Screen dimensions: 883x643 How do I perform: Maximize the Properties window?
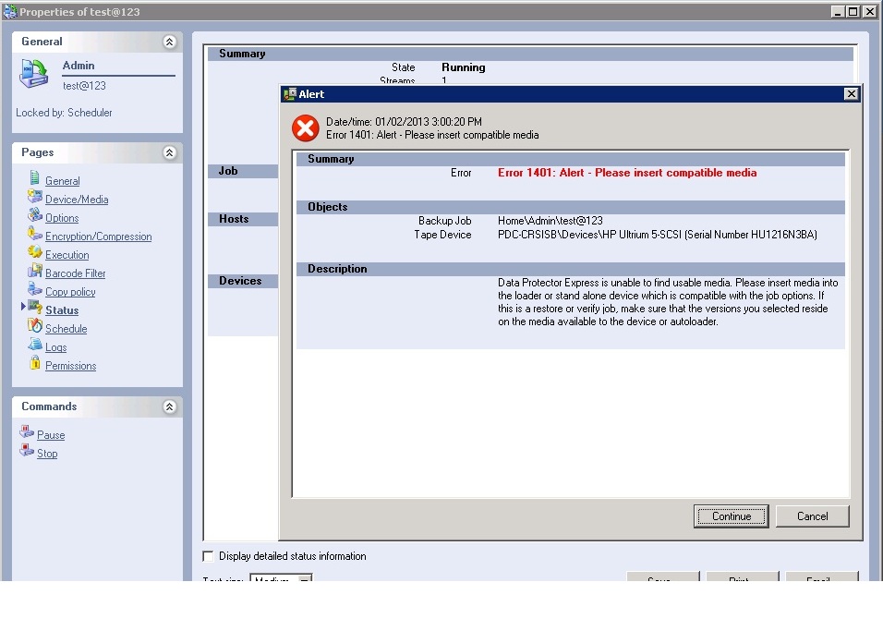coord(853,11)
